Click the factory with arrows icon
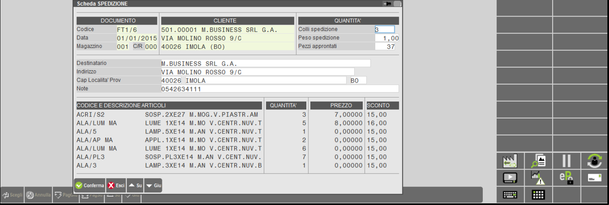The height and width of the screenshot is (205, 609). (510, 161)
